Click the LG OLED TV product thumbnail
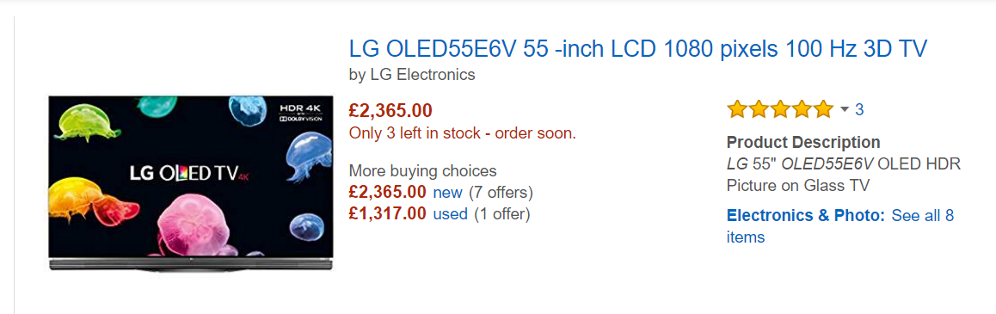The height and width of the screenshot is (314, 996). click(191, 184)
